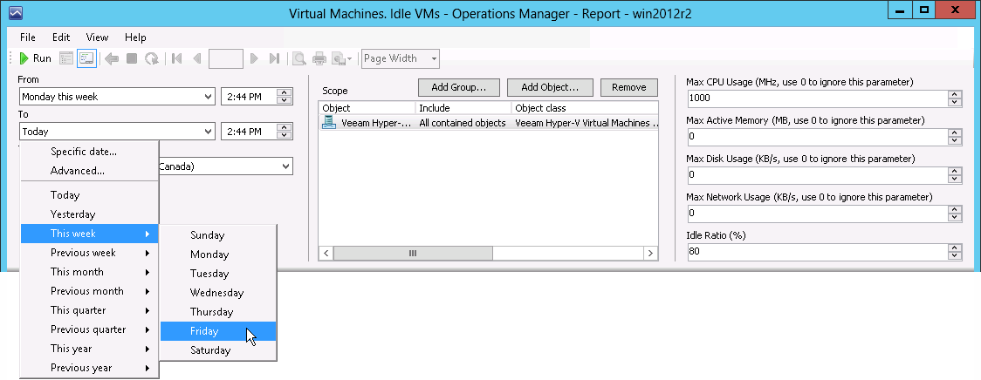
Task: Go to next page icon
Action: (254, 58)
